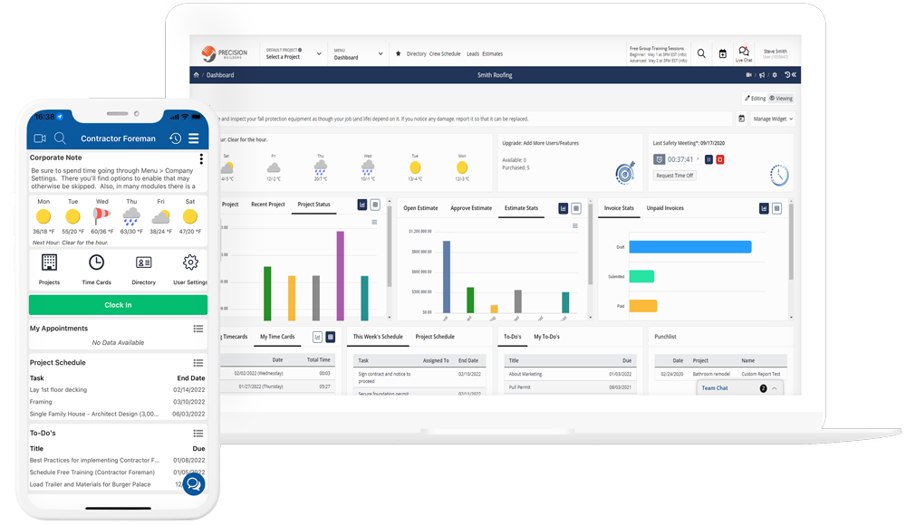Viewport: 906px width, 525px height.
Task: Tap the Time Cards clock icon
Action: point(96,263)
